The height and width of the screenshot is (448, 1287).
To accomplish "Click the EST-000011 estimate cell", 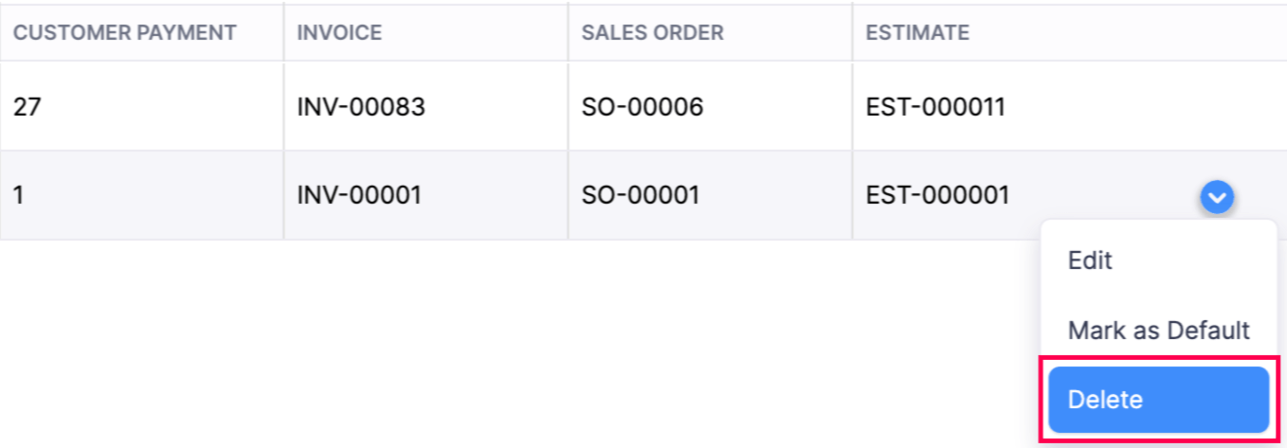I will (935, 107).
